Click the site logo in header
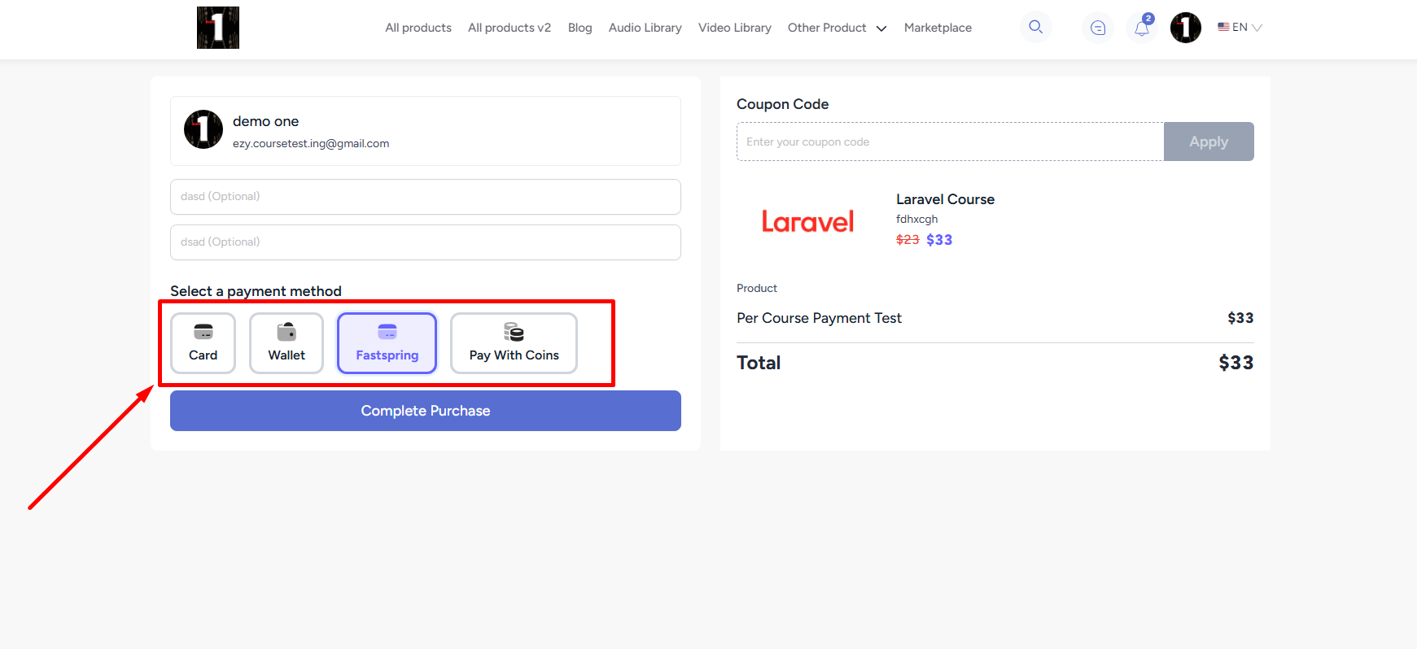1417x649 pixels. point(218,28)
